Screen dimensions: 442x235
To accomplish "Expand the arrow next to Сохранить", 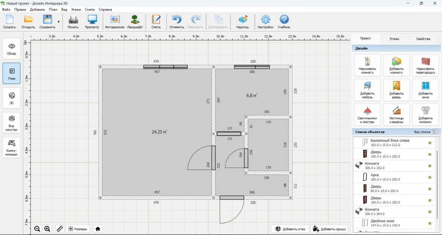I will (x=59, y=22).
